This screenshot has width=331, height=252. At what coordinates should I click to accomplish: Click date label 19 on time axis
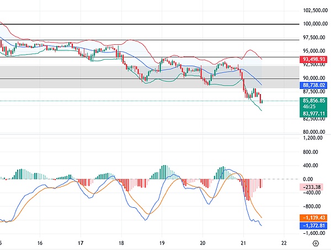point(162,243)
